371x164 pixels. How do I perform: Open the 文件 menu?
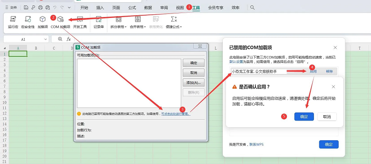click(11, 8)
